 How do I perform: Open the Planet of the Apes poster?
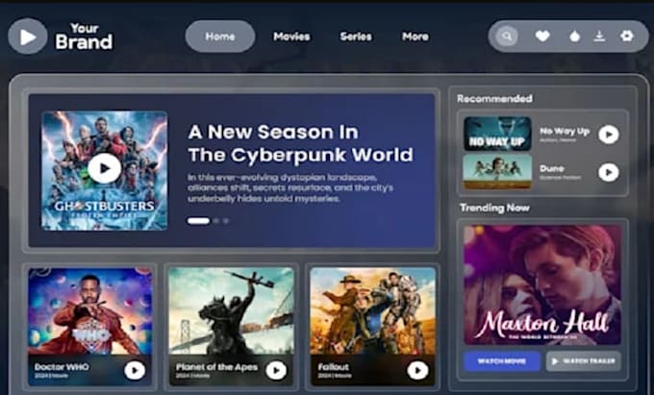231,311
